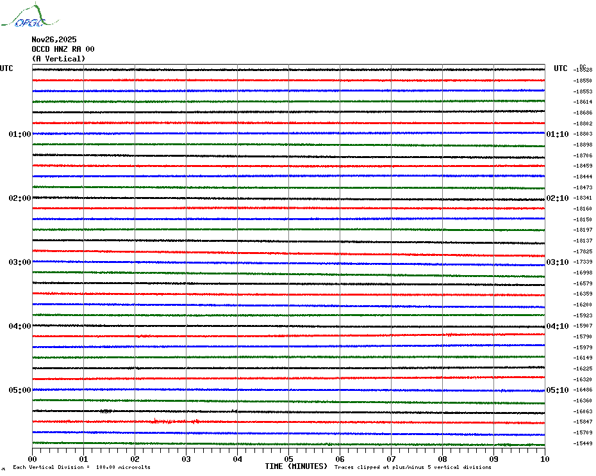Click the UTC label at top left
596x476 pixels.
tap(6, 68)
